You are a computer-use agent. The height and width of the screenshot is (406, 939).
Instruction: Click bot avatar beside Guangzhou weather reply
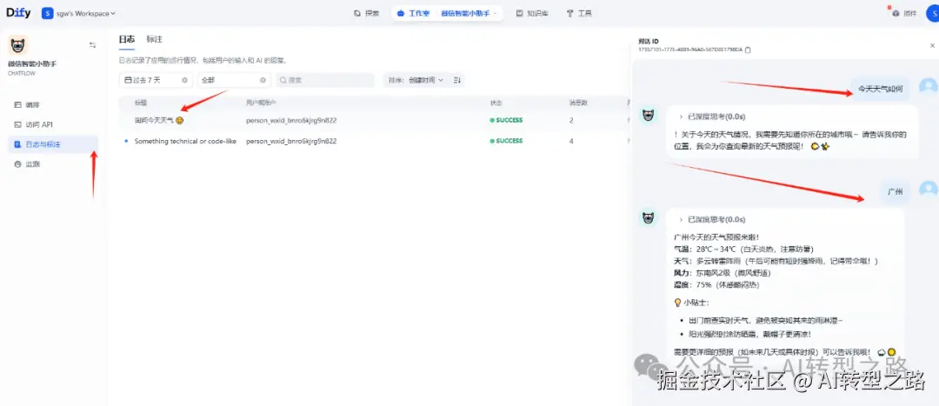pos(648,218)
